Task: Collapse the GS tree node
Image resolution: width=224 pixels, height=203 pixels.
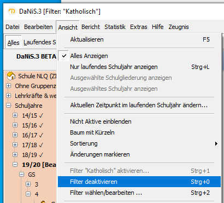Action: pos(22,175)
